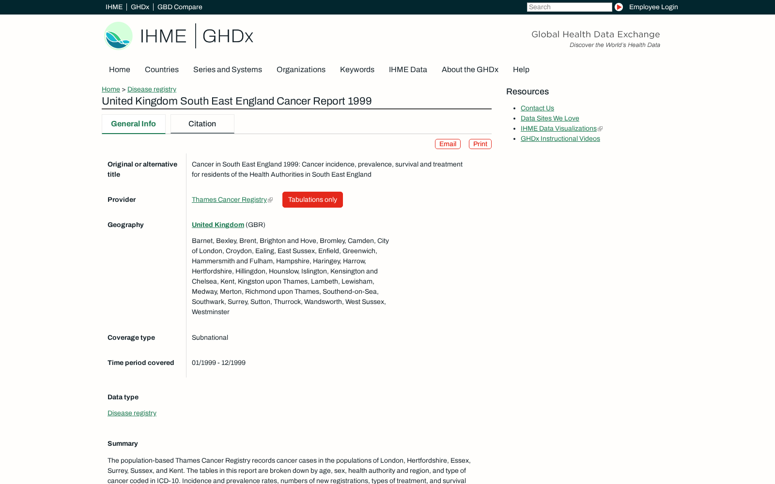
Task: Open GBD Compare in top bar
Action: 180,7
